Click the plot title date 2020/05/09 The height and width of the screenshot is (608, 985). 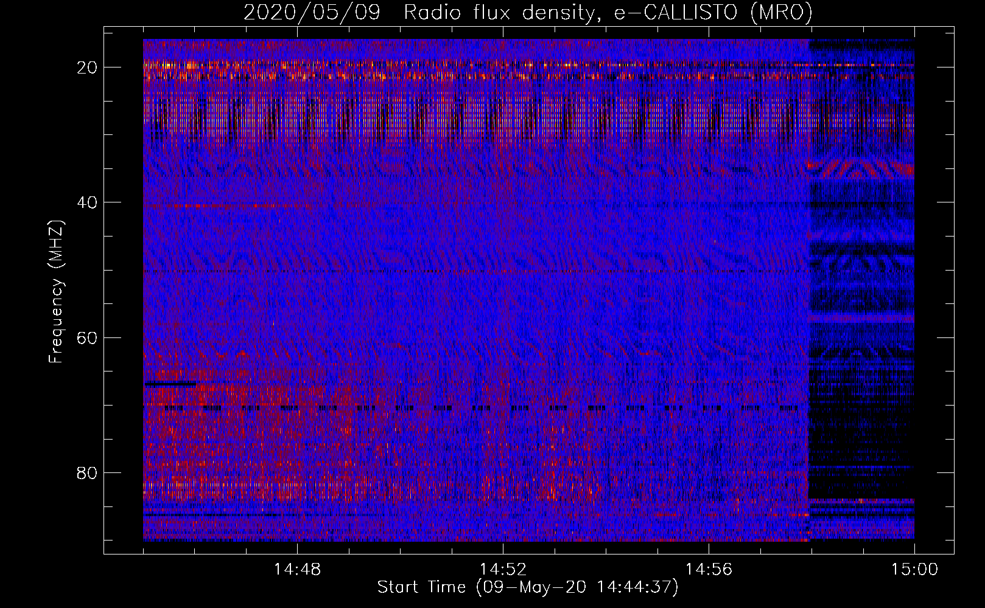click(312, 12)
